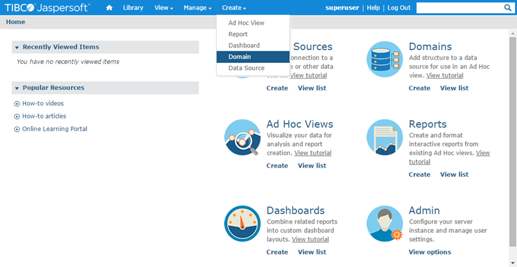Click View list under Domains
The image size is (517, 267).
[454, 88]
